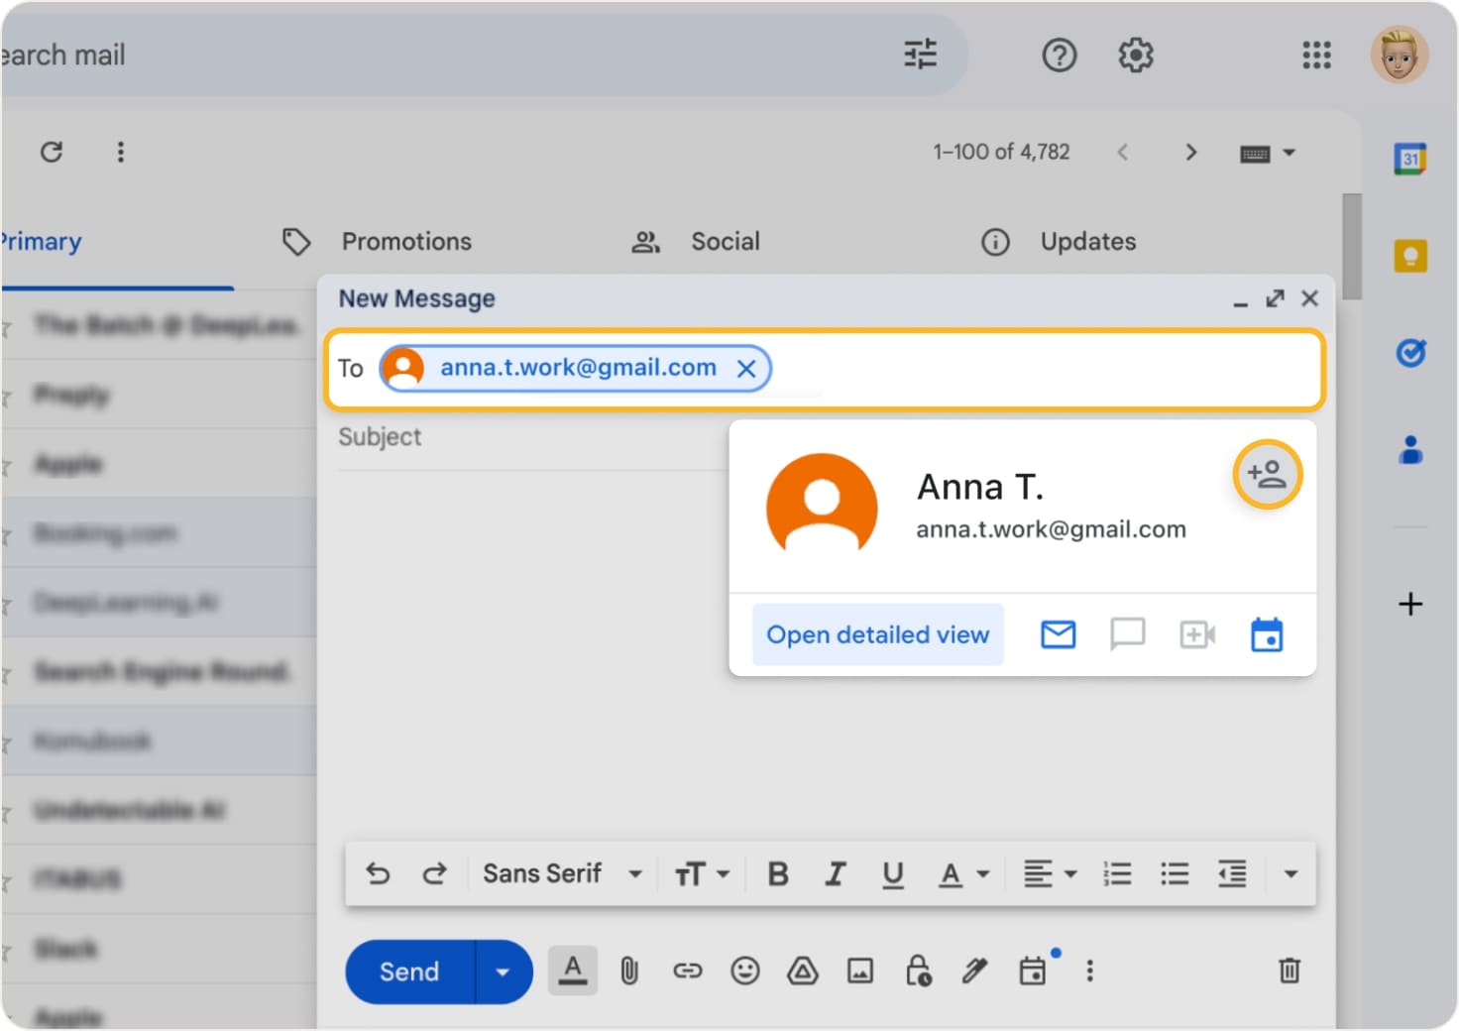
Task: Add Anna T. to Contacts
Action: (1267, 475)
